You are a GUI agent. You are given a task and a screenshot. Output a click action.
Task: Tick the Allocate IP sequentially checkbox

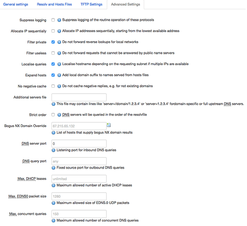pyautogui.click(x=53, y=31)
